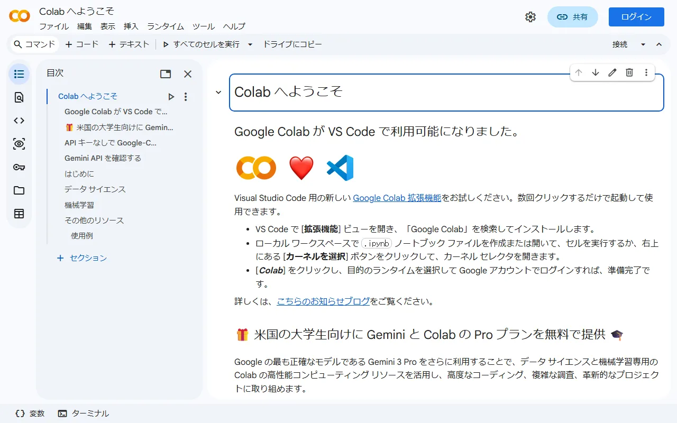This screenshot has width=677, height=423.
Task: Add a code cell with + コード
Action: [82, 44]
